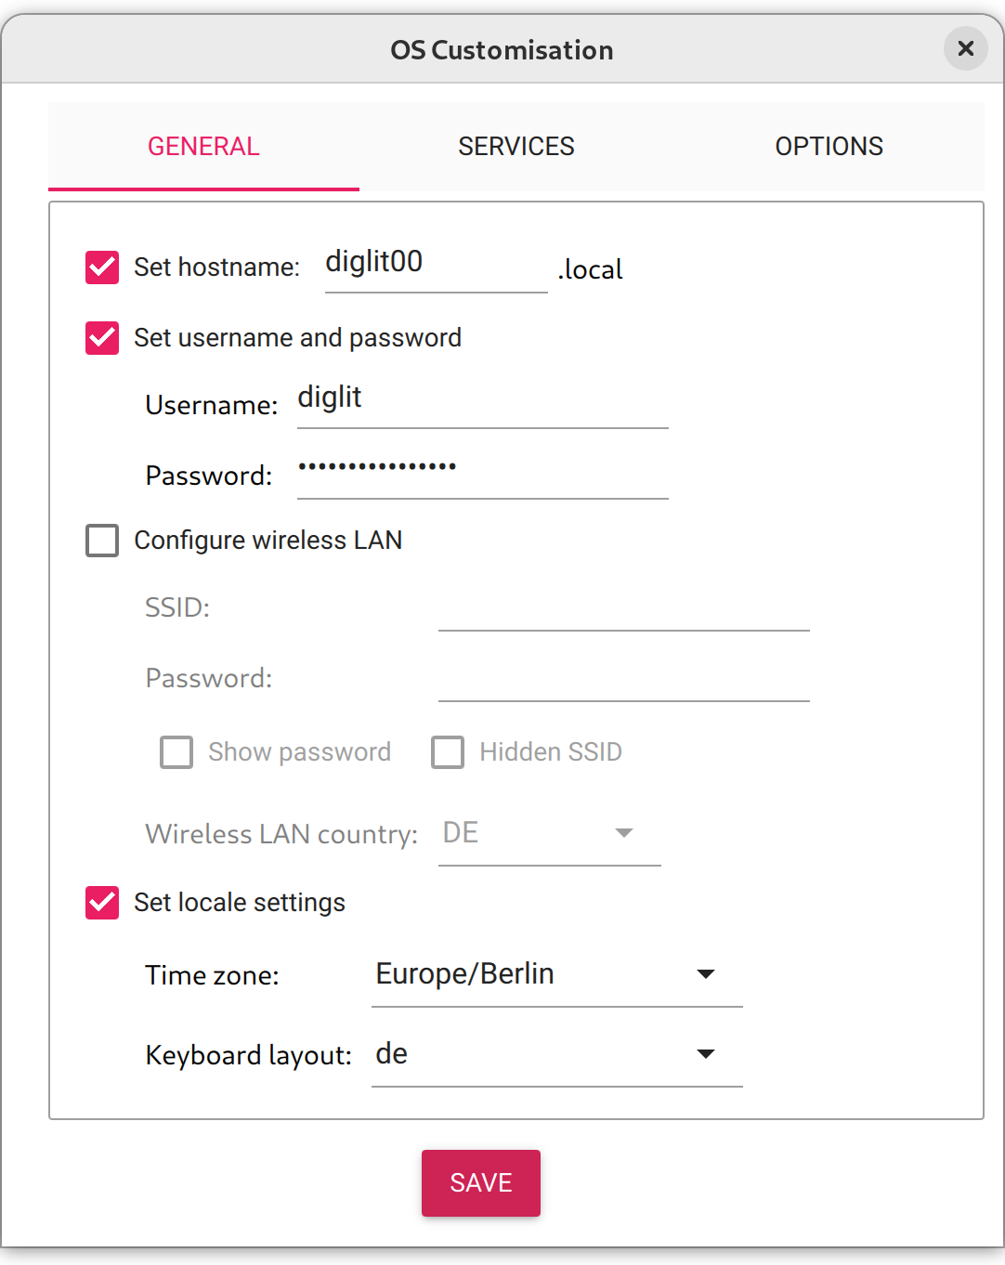Focus the Username text field
The image size is (1005, 1265).
[x=481, y=399]
